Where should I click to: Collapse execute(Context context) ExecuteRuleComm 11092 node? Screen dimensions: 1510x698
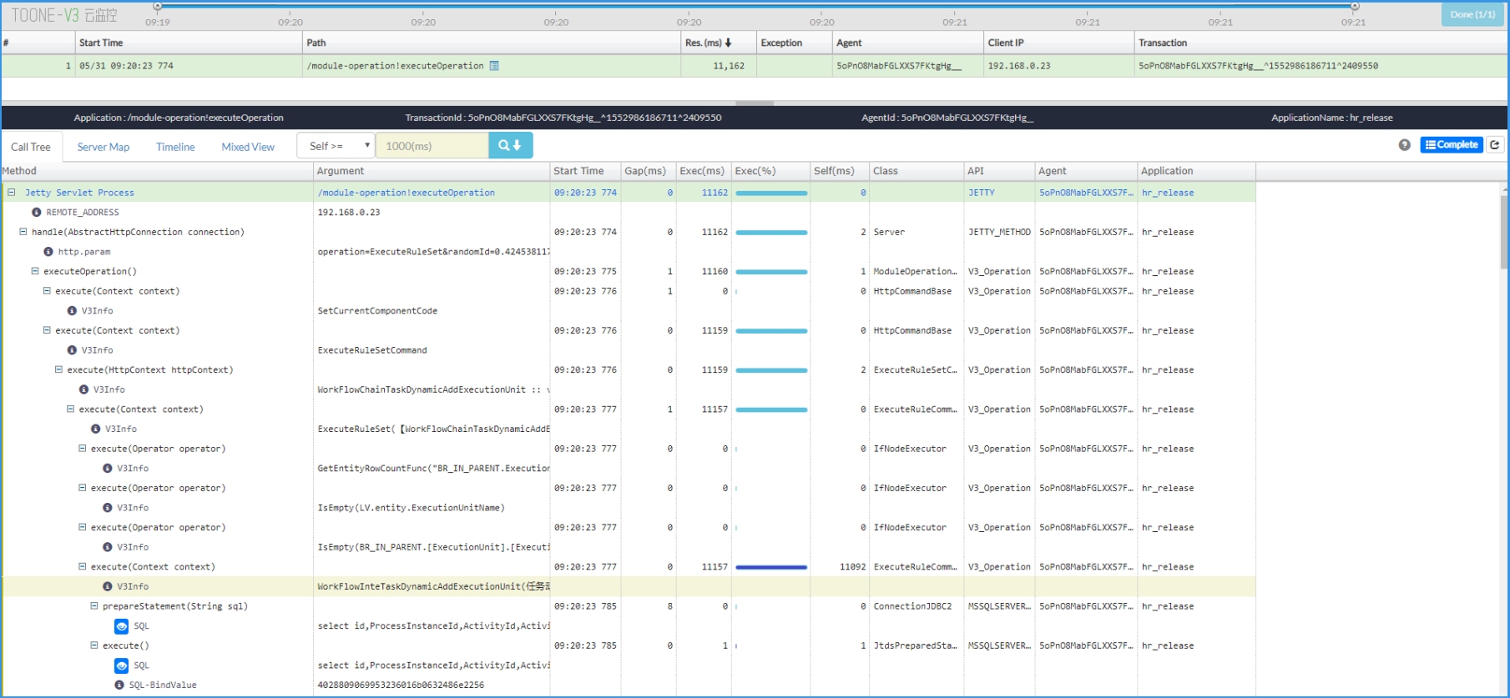point(82,567)
